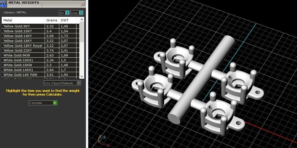
Task: Select the central sprue rod model
Action: (x=201, y=80)
